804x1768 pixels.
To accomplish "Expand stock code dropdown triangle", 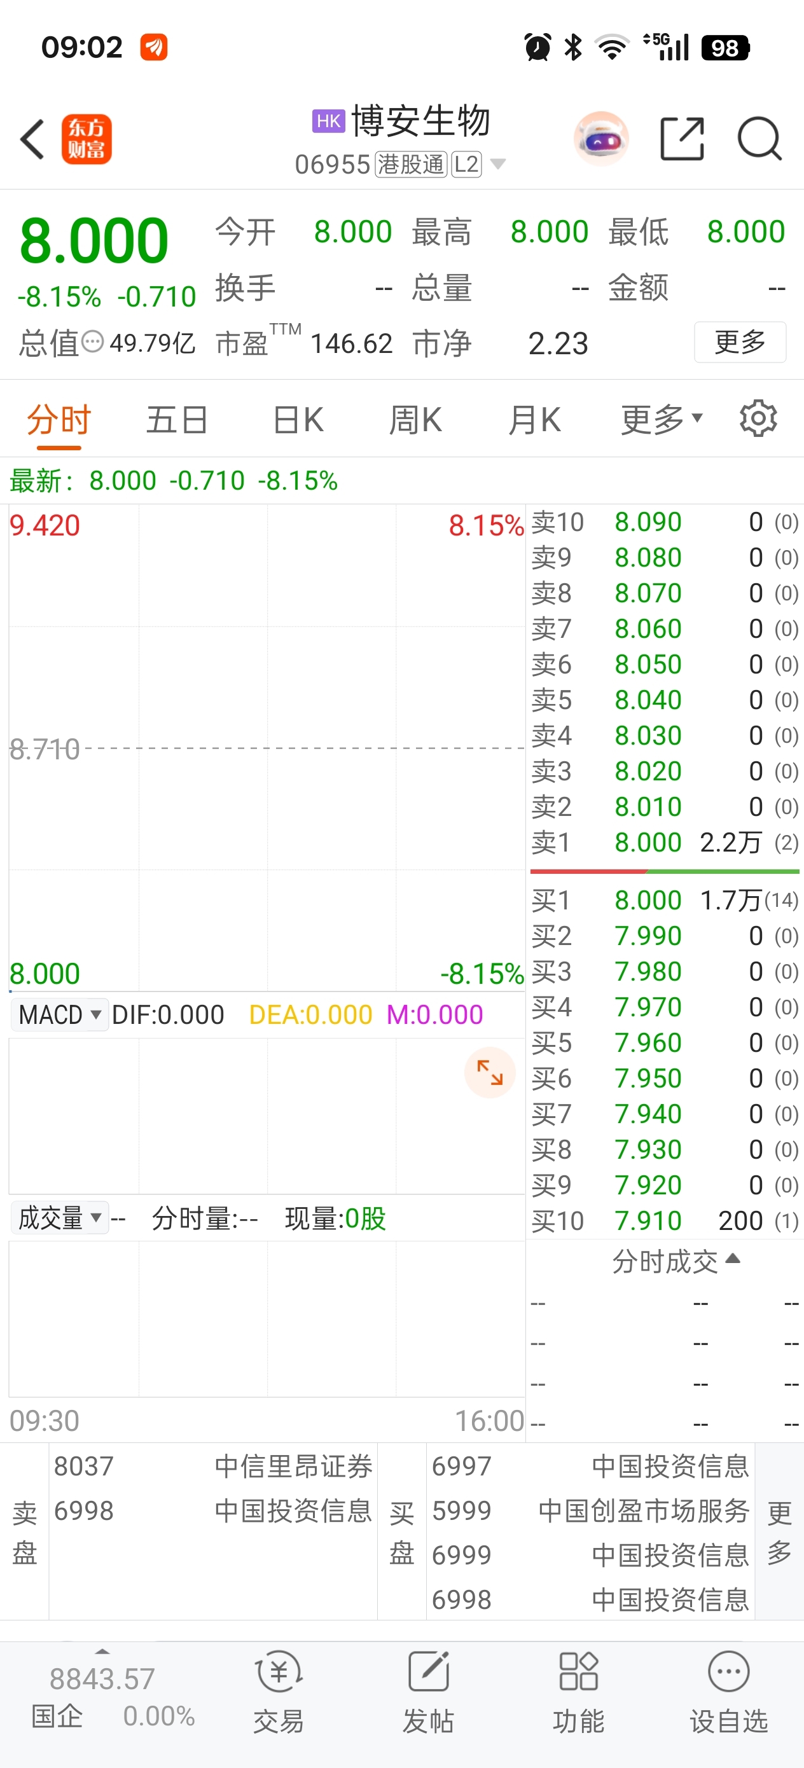I will (x=498, y=164).
